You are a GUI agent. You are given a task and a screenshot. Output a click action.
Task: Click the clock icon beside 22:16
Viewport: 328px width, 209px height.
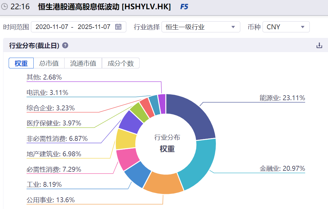tap(4, 7)
